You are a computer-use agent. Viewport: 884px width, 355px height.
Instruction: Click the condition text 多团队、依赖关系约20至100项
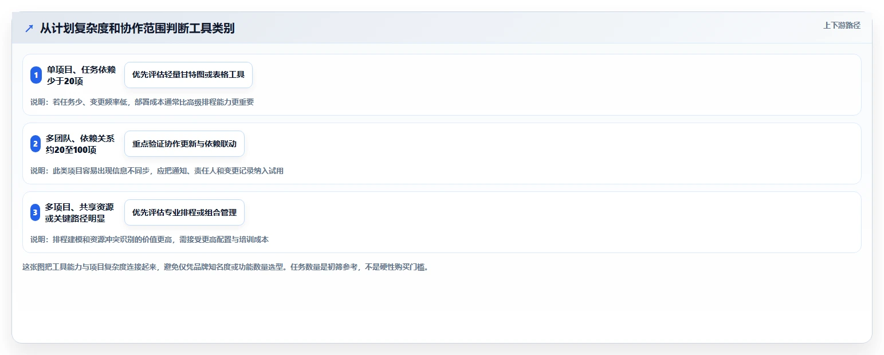[80, 144]
